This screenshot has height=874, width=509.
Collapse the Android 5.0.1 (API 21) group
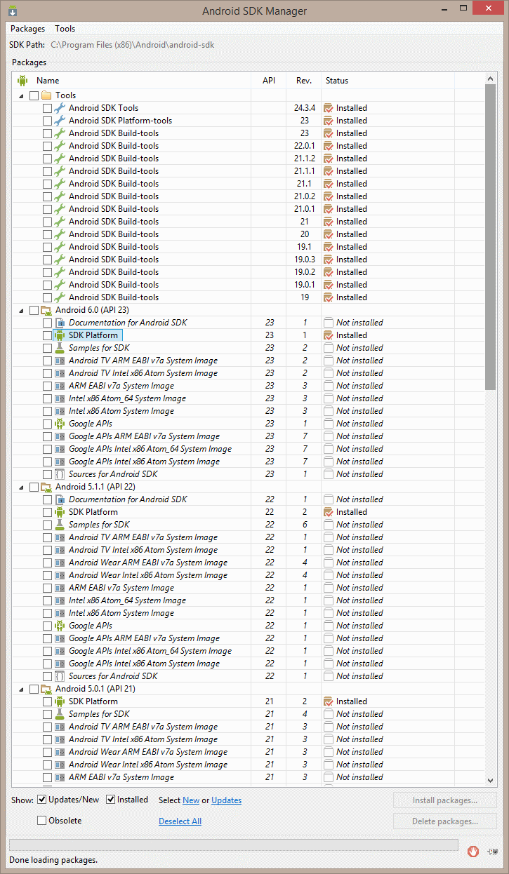(21, 689)
